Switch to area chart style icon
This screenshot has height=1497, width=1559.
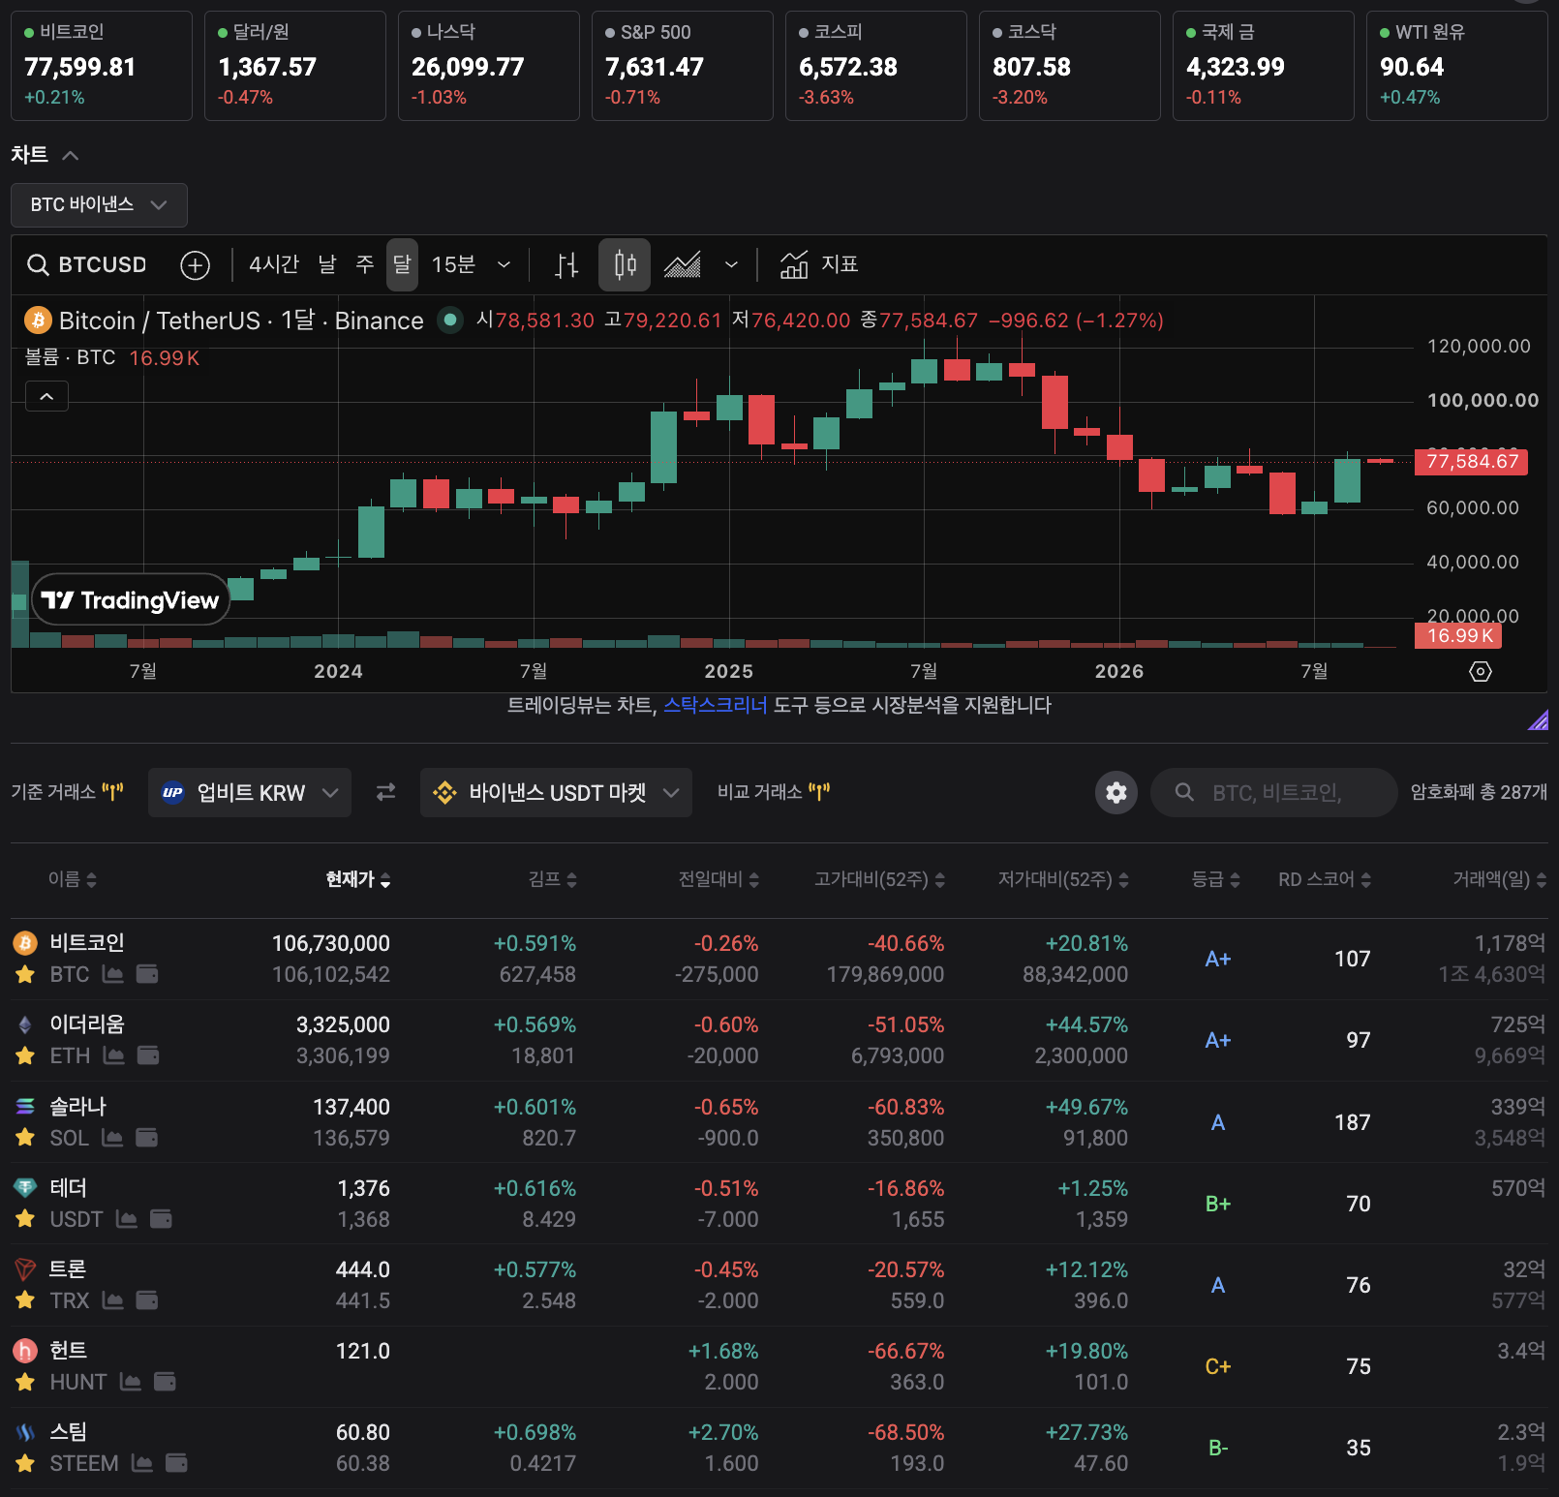tap(683, 264)
